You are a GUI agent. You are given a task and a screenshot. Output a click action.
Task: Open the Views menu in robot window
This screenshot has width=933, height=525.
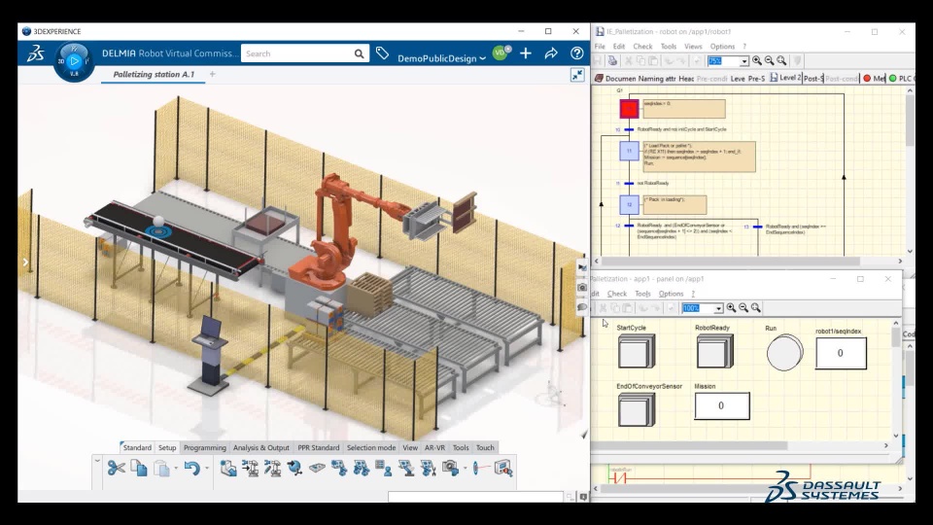pyautogui.click(x=693, y=47)
